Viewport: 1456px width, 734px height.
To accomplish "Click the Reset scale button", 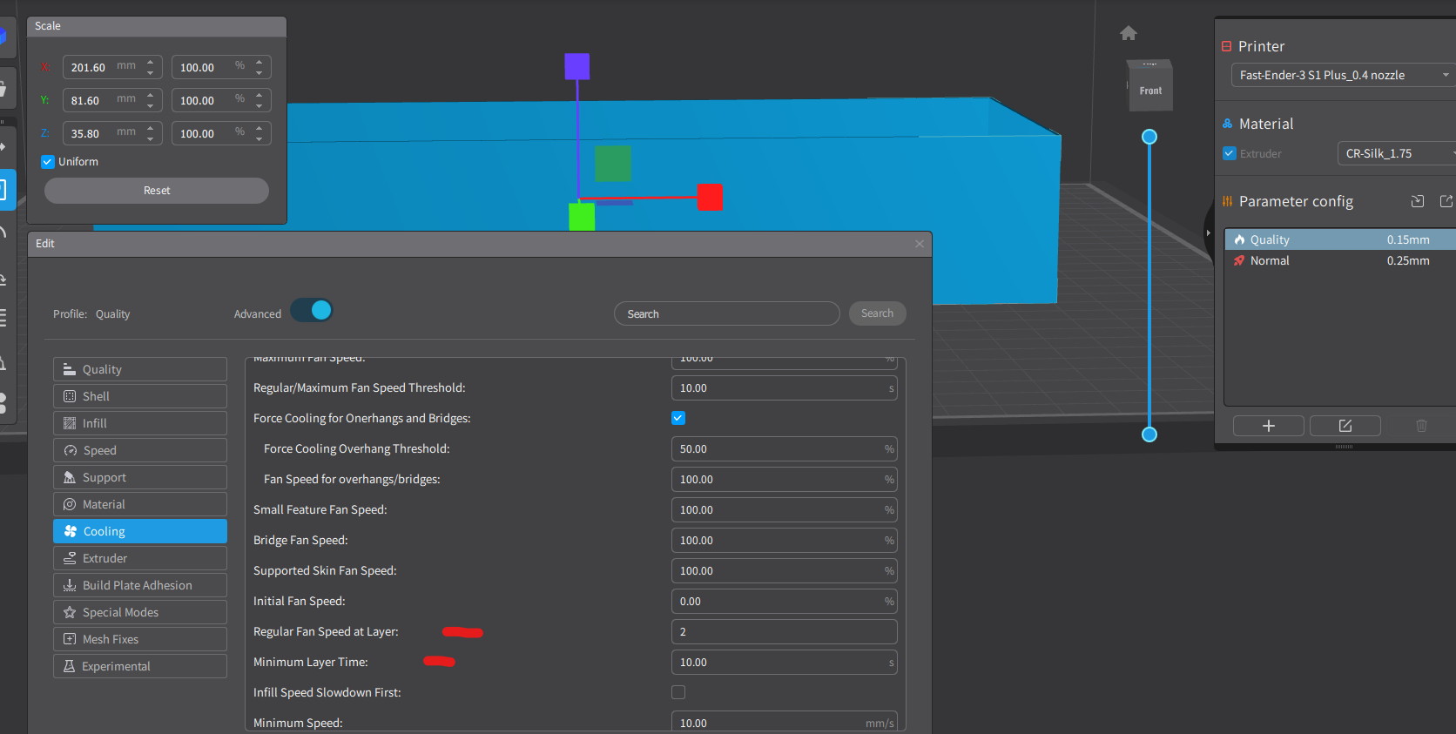I will point(157,191).
